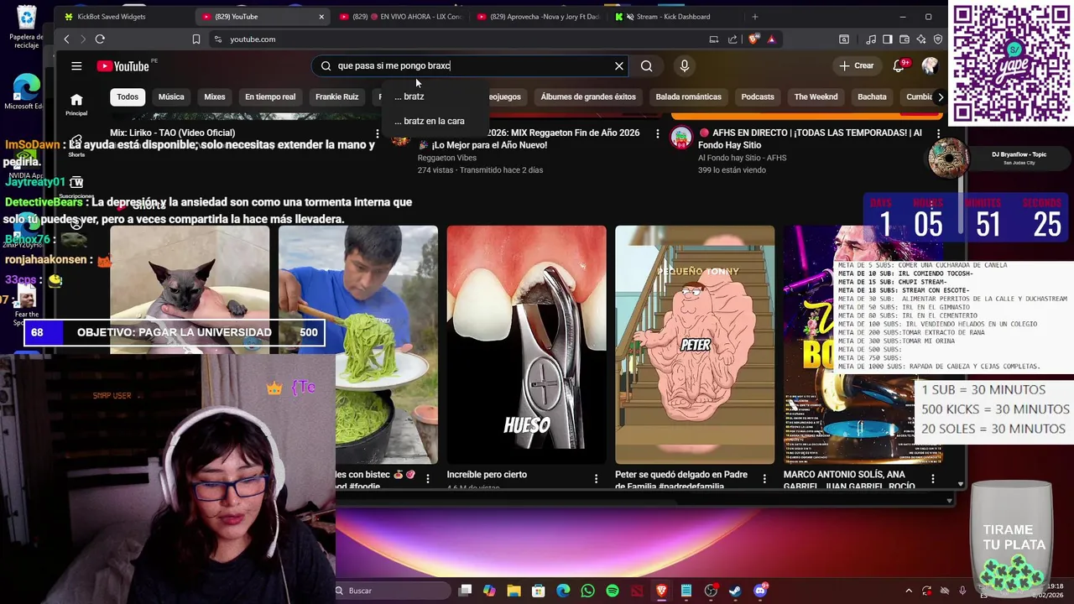The height and width of the screenshot is (604, 1074).
Task: Open the bistec foodie Short options menu
Action: 428,478
